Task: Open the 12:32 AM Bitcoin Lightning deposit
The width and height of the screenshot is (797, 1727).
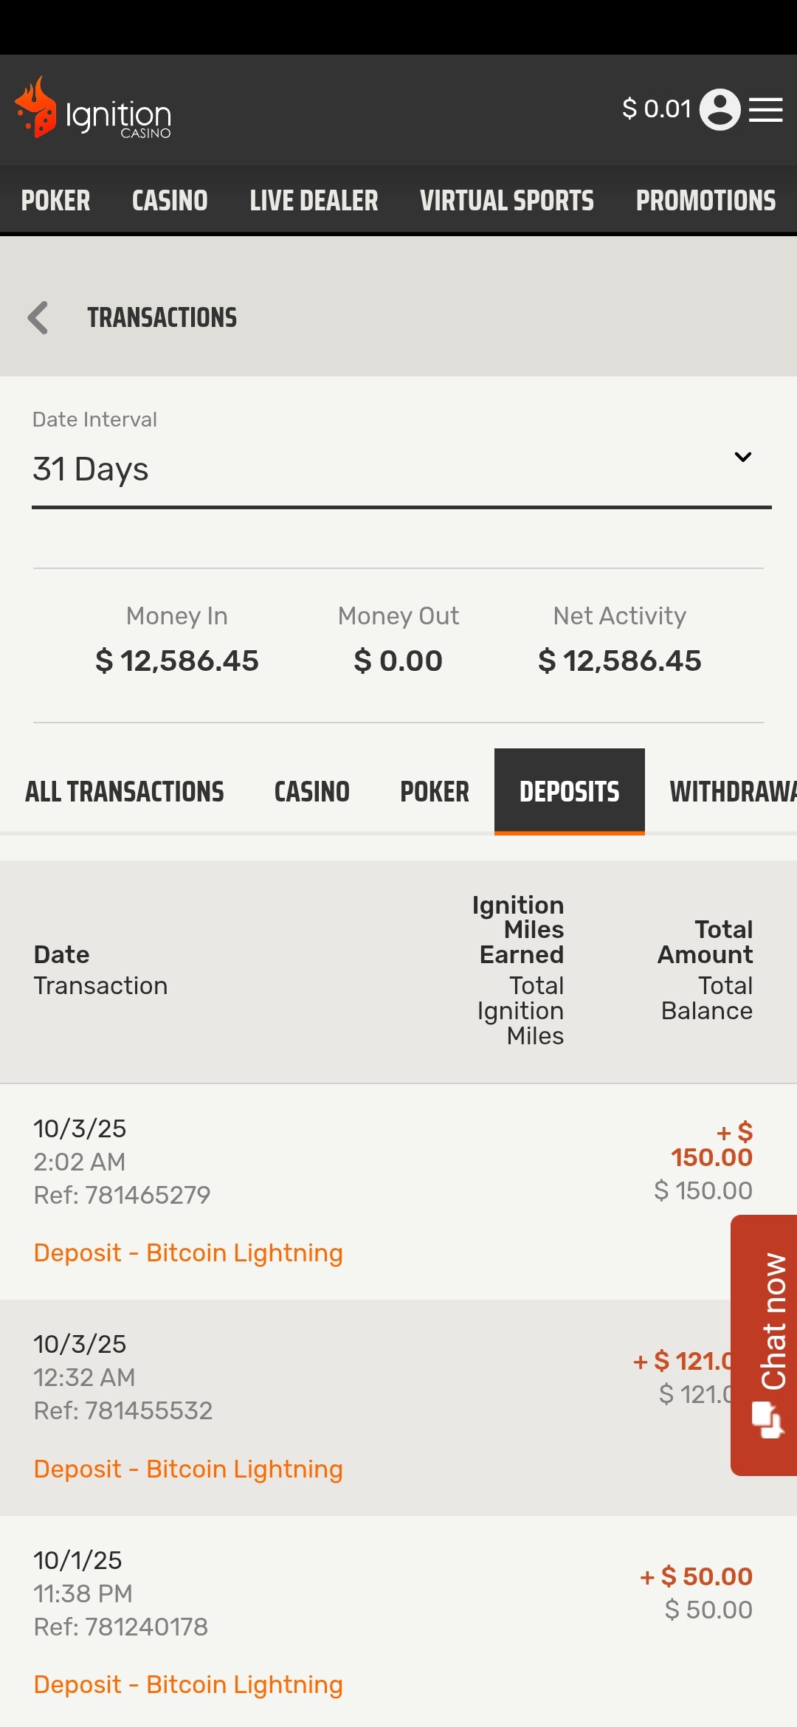Action: coord(188,1469)
